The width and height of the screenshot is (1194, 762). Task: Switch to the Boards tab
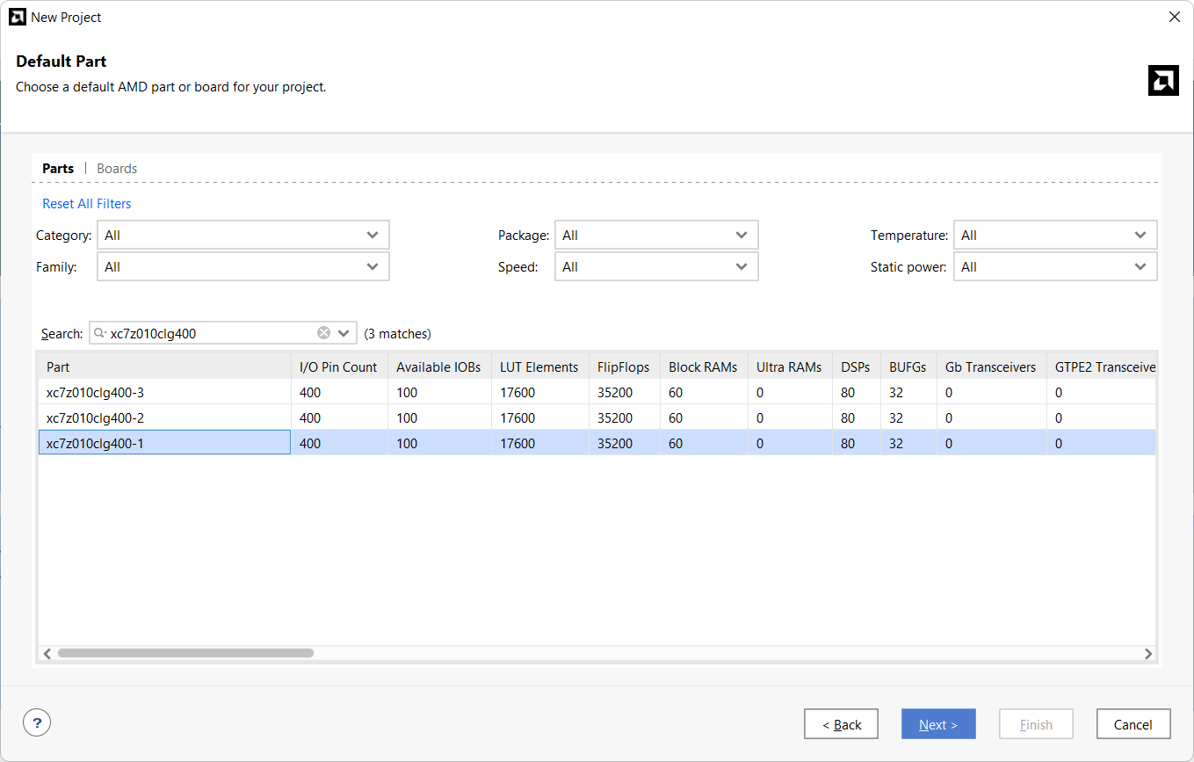[117, 169]
